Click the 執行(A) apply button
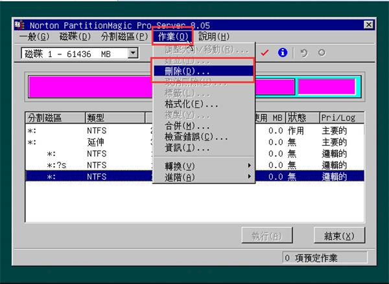389x284 pixels. (x=267, y=235)
